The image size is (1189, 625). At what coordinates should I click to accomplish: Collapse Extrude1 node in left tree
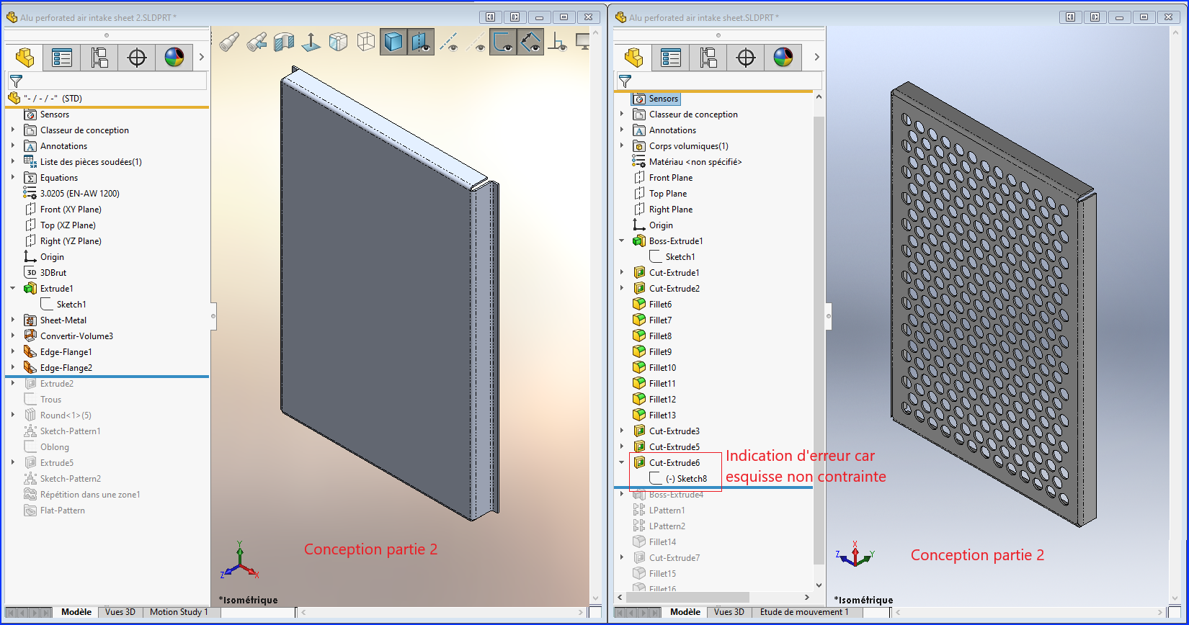click(x=13, y=289)
